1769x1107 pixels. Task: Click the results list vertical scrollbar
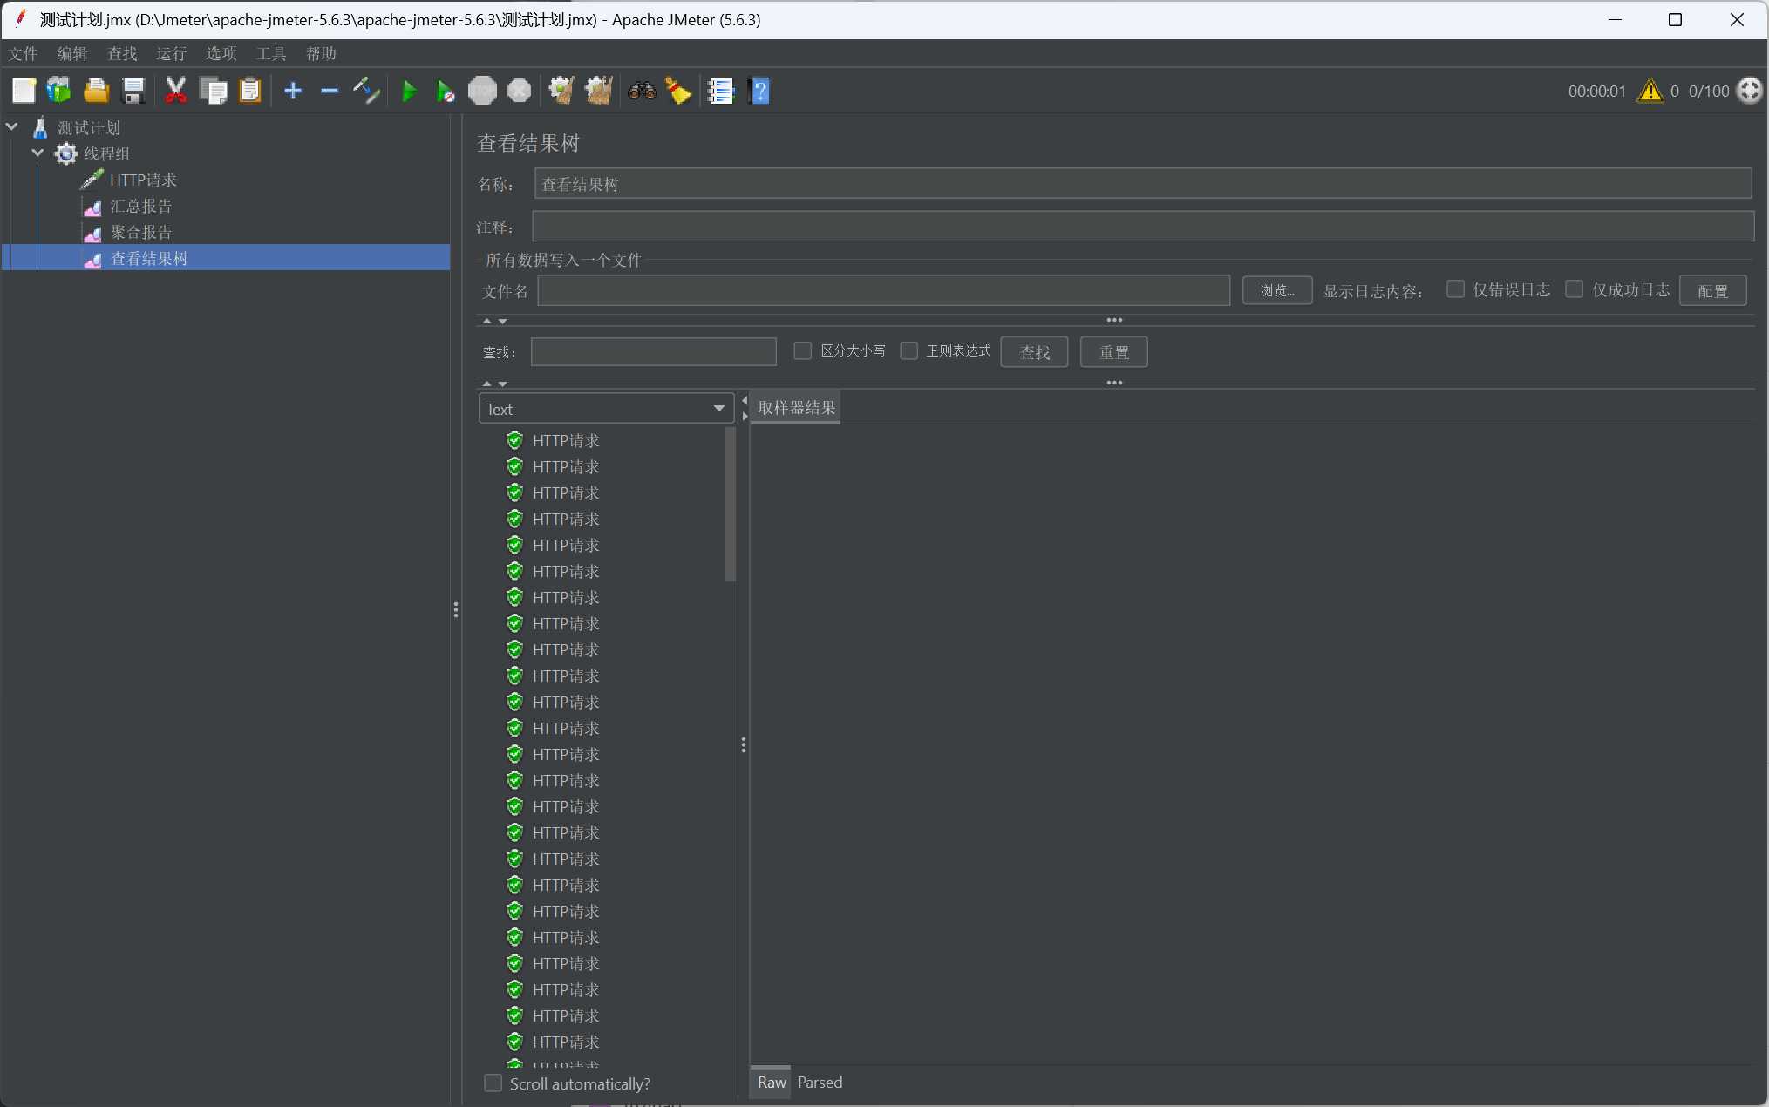tap(731, 506)
